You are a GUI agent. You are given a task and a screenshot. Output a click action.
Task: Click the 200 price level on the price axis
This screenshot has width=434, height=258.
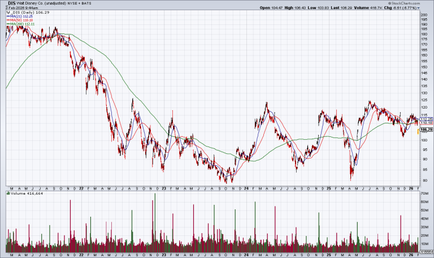(423, 15)
